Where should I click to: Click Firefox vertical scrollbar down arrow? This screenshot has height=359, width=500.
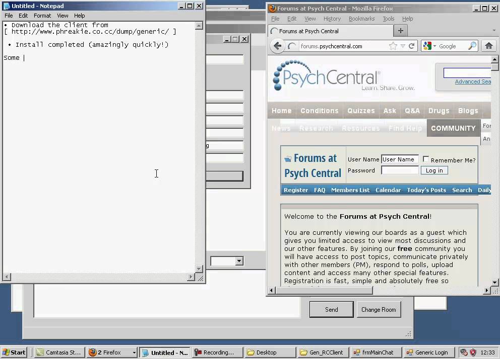tap(494, 282)
